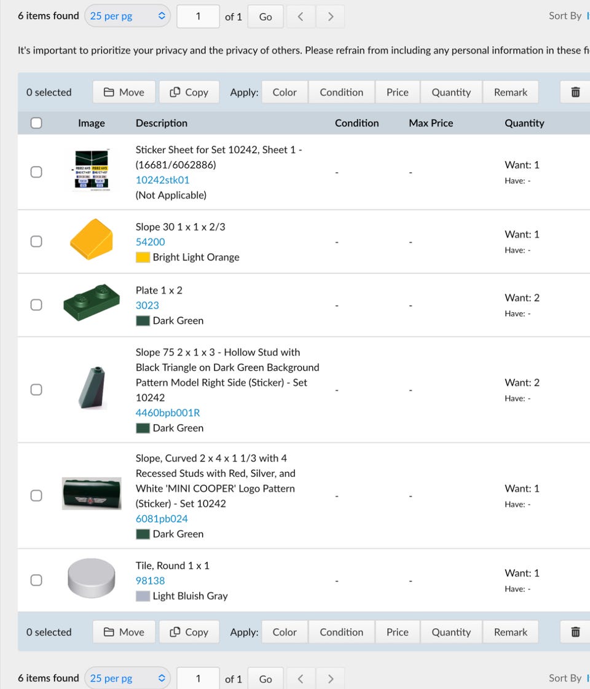
Task: Open the top Apply Color option
Action: click(285, 92)
